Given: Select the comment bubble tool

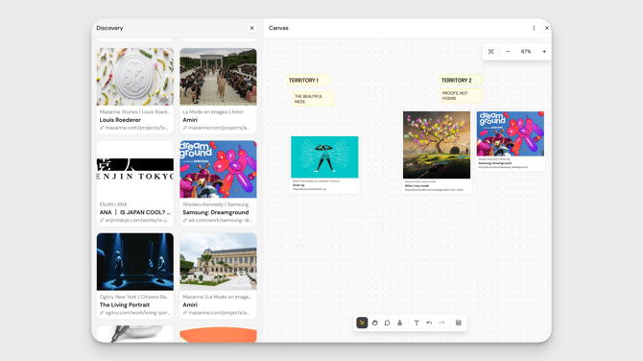Looking at the screenshot, I should 387,323.
